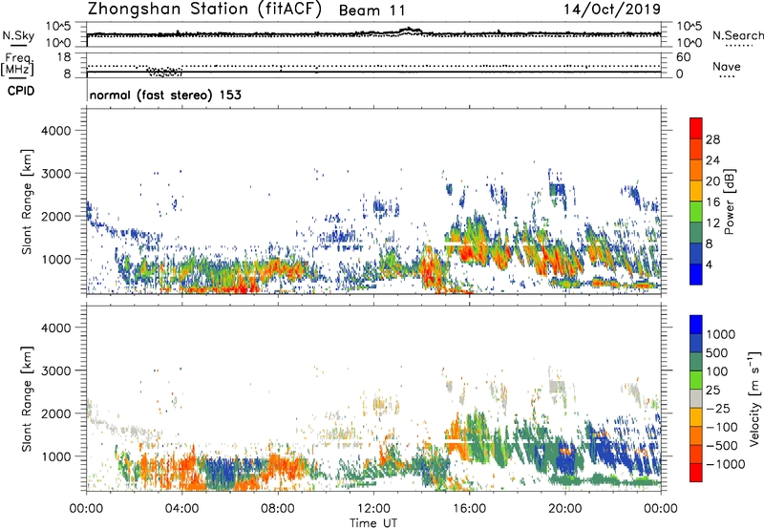Select the 4000 tick in the velocity panel
The width and height of the screenshot is (764, 529).
coord(56,328)
